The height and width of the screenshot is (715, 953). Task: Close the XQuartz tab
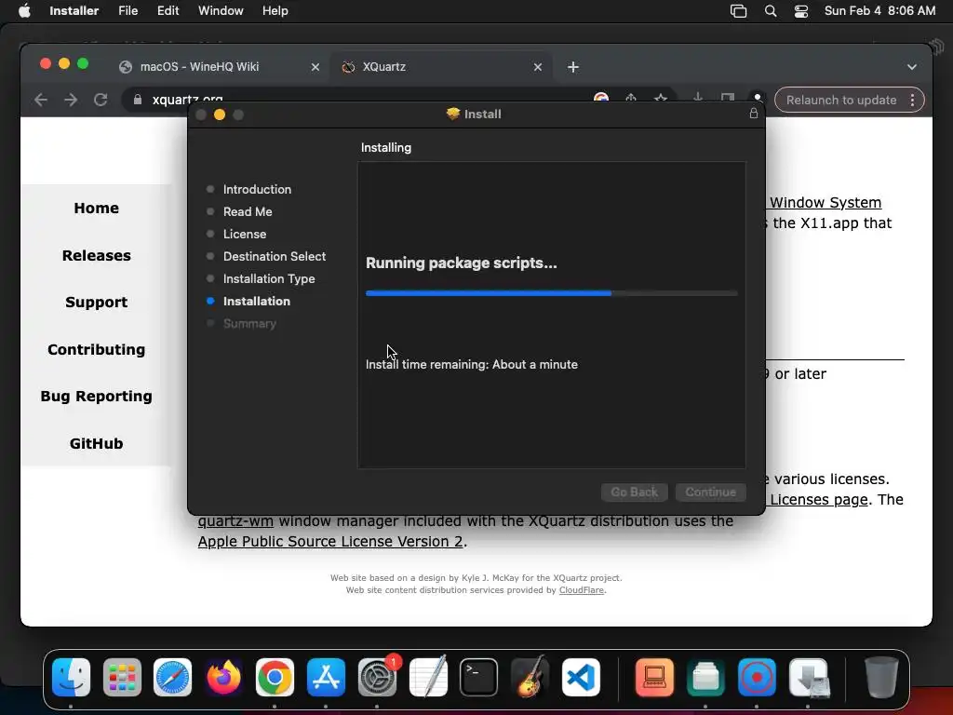coord(537,67)
